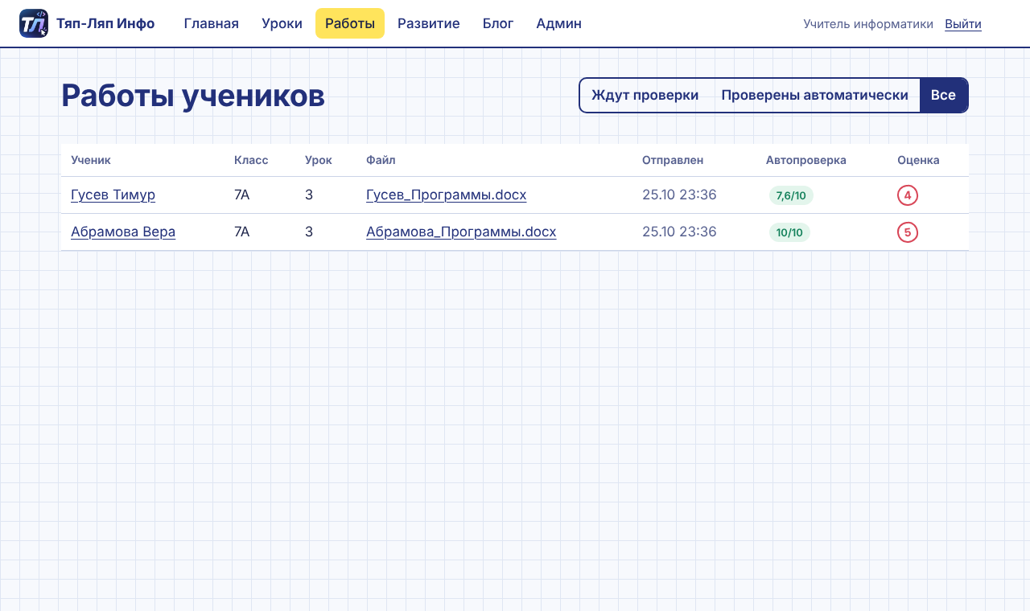Click the Тяп-Ляп Инфо site title
This screenshot has width=1030, height=611.
click(x=105, y=23)
